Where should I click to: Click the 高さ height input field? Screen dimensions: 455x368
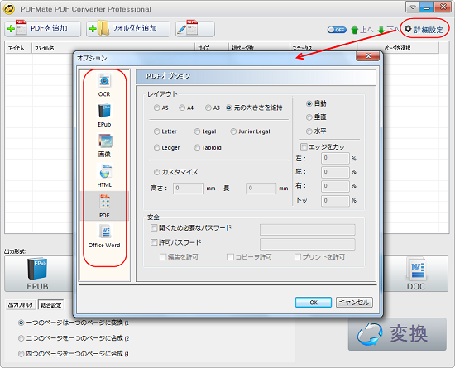[x=188, y=189]
